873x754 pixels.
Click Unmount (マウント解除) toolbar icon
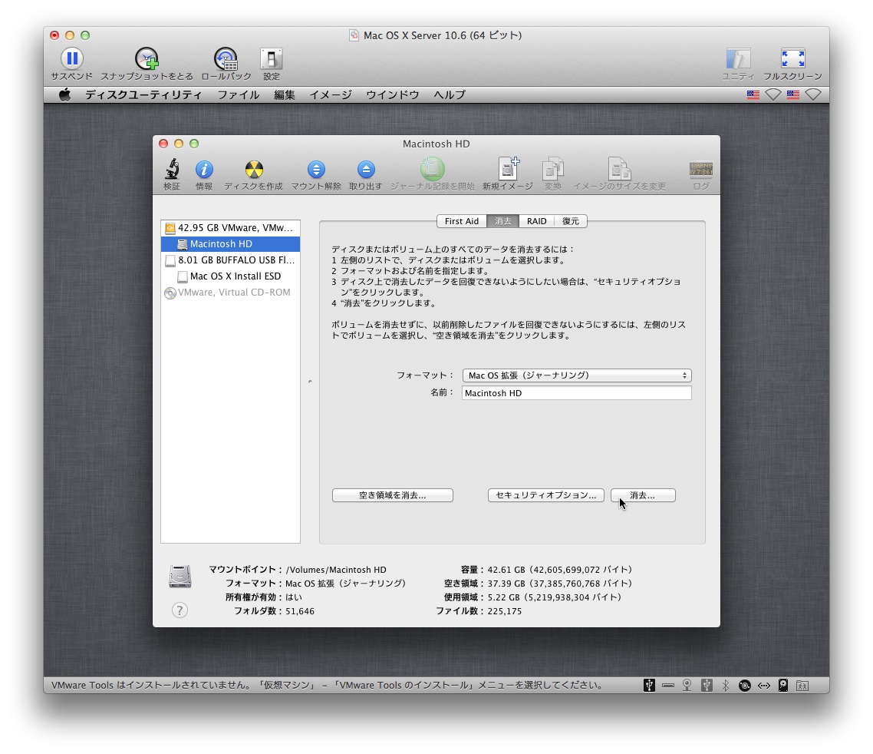point(315,170)
